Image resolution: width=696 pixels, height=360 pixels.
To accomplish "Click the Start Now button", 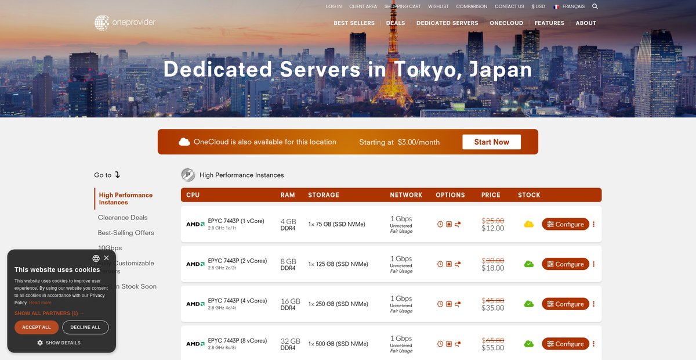I will 491,142.
